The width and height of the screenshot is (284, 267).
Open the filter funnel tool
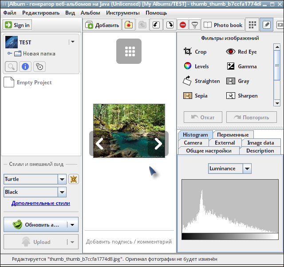click(x=194, y=25)
